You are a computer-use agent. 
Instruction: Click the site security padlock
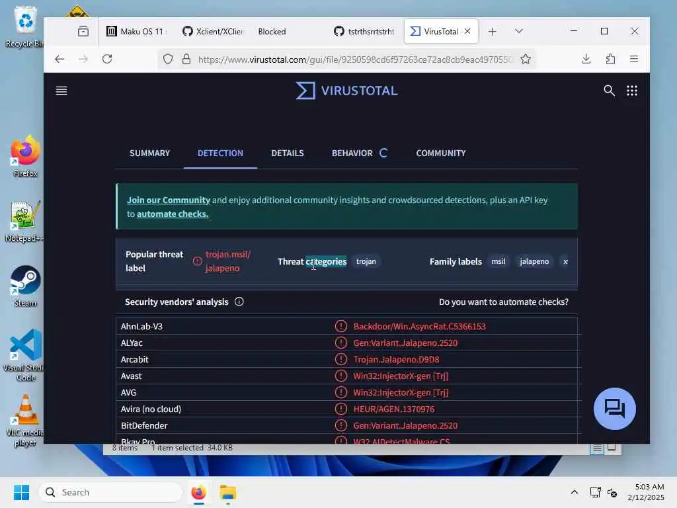point(186,59)
